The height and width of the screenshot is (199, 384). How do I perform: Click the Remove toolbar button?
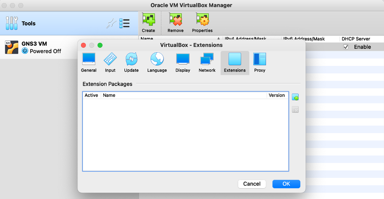tap(175, 23)
